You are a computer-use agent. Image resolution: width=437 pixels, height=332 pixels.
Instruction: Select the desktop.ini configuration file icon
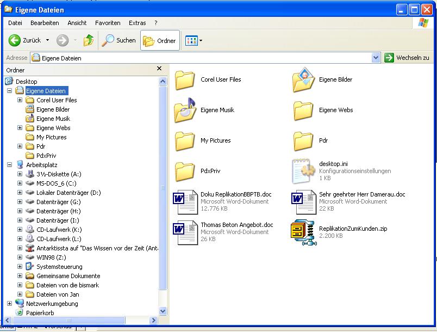click(x=303, y=171)
